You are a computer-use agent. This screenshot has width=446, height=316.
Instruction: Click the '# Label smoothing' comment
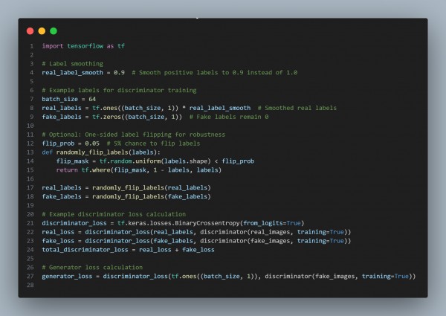click(x=73, y=64)
